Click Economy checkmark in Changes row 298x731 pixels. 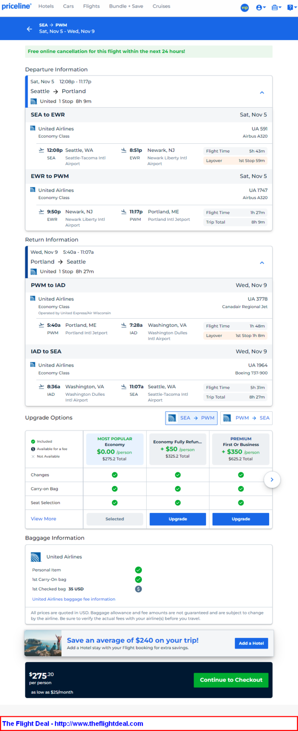(x=115, y=475)
